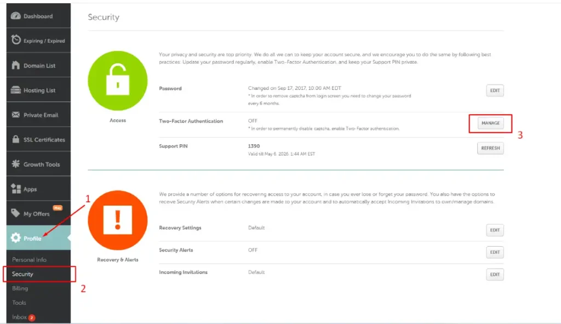Image resolution: width=561 pixels, height=324 pixels.
Task: Open SSL Certificates section
Action: pyautogui.click(x=39, y=139)
